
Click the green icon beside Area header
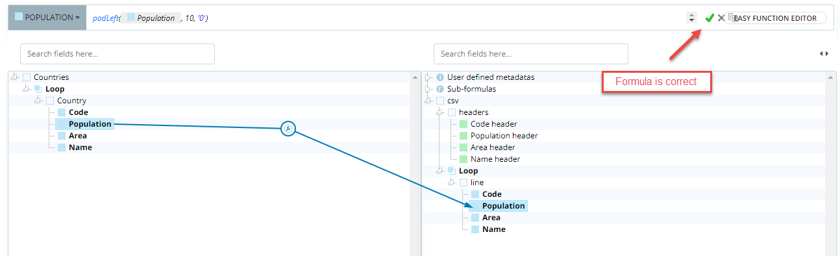[x=463, y=147]
